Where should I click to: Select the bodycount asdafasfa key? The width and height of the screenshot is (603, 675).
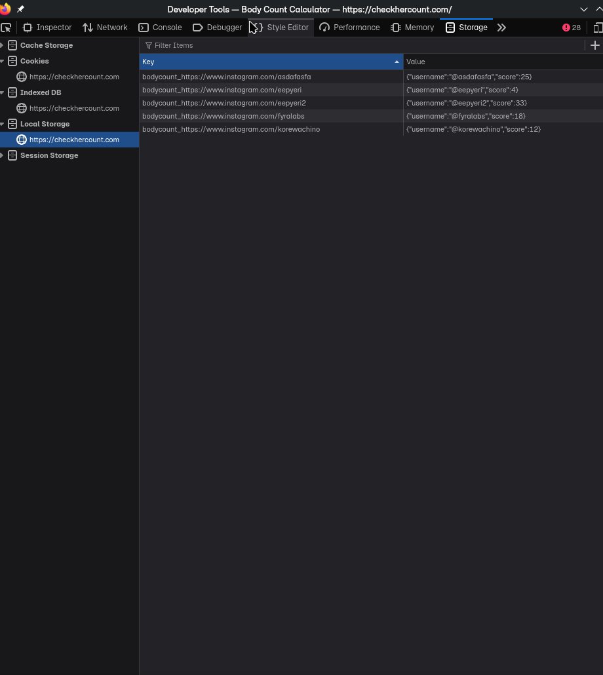227,77
